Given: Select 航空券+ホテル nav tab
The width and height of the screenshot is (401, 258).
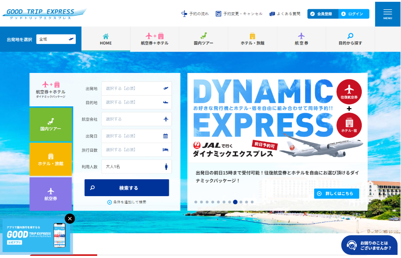Looking at the screenshot, I should point(155,39).
